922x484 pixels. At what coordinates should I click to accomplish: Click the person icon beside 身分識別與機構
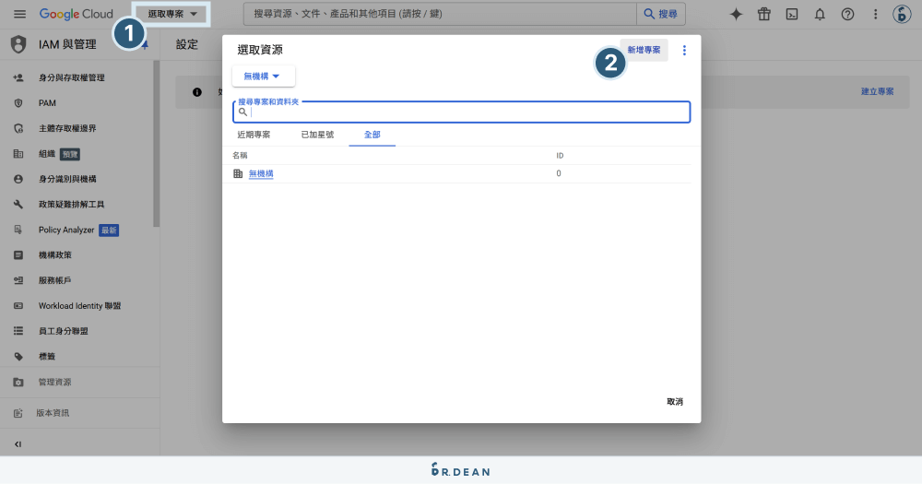tap(18, 179)
